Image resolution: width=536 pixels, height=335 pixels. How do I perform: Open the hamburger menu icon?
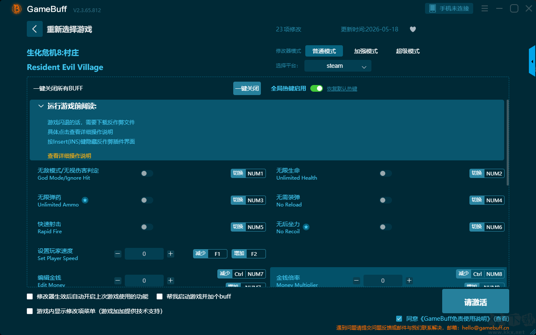point(484,9)
